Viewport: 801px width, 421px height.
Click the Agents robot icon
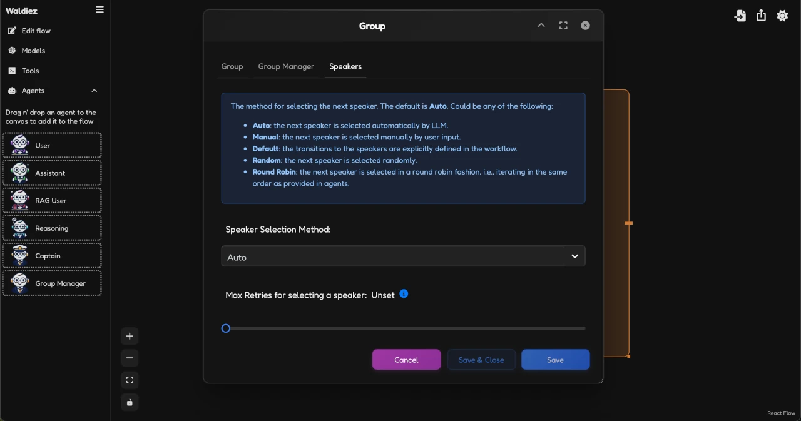click(12, 91)
